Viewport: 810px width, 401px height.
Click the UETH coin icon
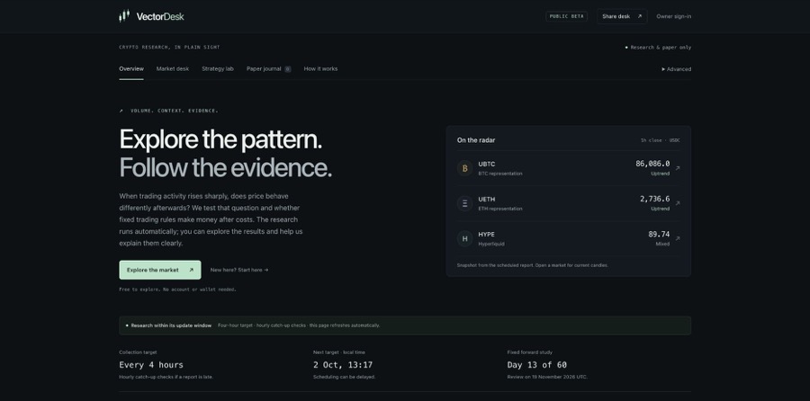click(465, 203)
